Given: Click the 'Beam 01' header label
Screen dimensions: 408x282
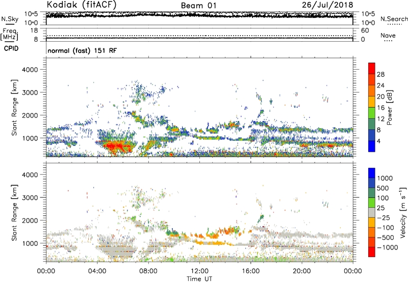Looking at the screenshot, I should (198, 6).
